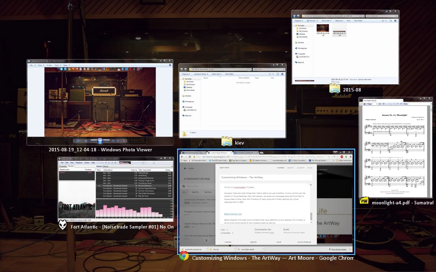Image resolution: width=436 pixels, height=272 pixels.
Task: Open the Library menu in foobar2000
Action: (87, 163)
